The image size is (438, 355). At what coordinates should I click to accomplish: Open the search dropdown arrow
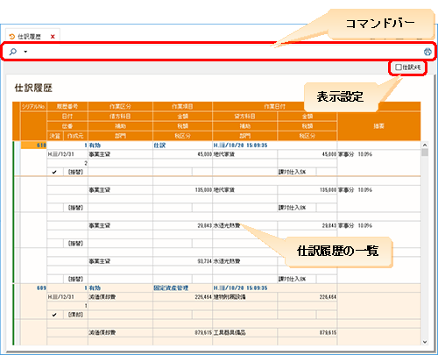25,52
